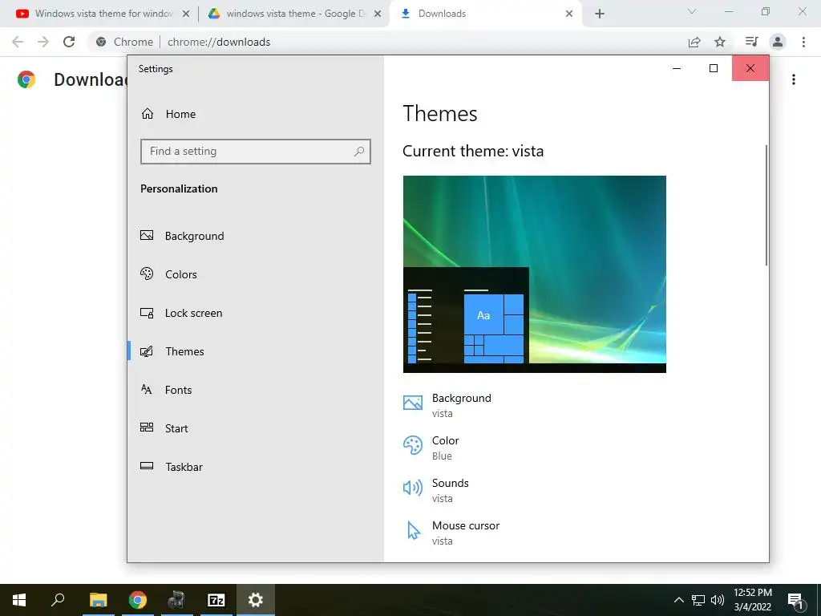Click the Mouse cursor arrow icon

pos(413,530)
